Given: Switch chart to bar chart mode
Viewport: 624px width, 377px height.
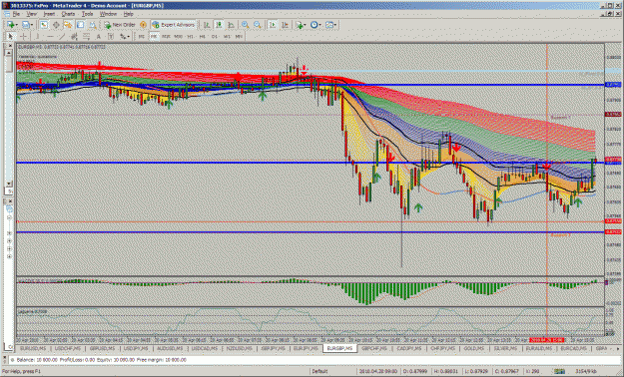Looking at the screenshot, I should pos(207,25).
